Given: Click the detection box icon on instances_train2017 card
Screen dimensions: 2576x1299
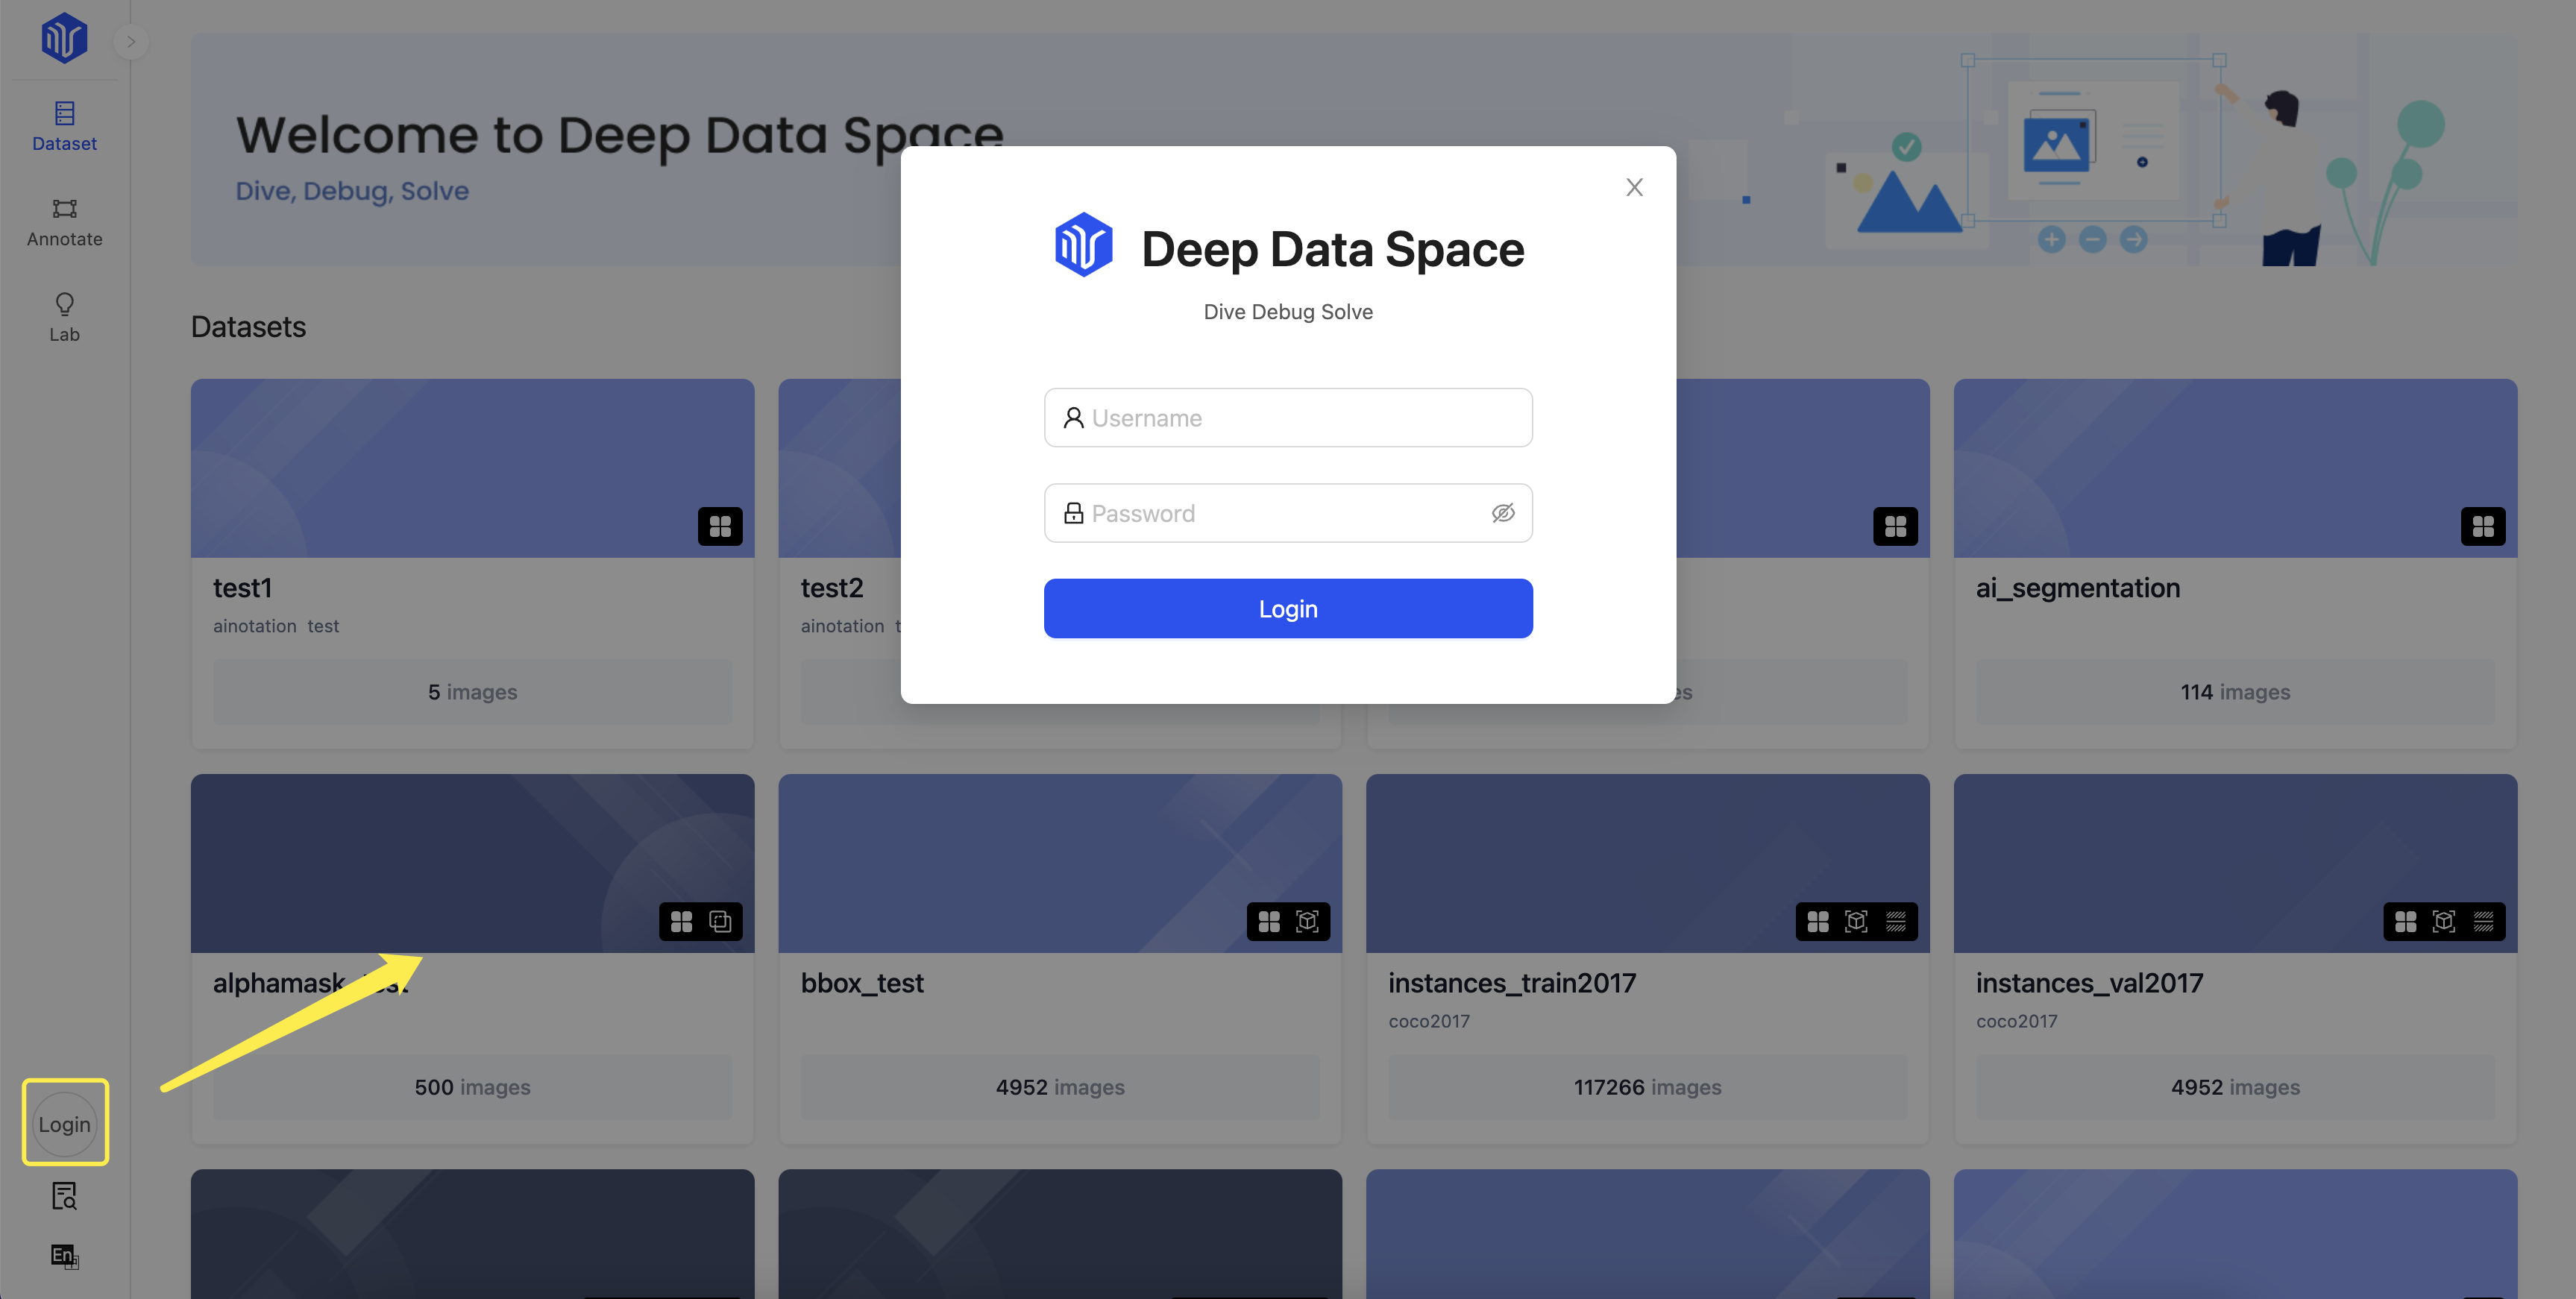Looking at the screenshot, I should coord(1856,921).
